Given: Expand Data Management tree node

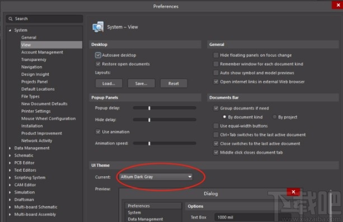Looking at the screenshot, I should (x=10, y=148).
